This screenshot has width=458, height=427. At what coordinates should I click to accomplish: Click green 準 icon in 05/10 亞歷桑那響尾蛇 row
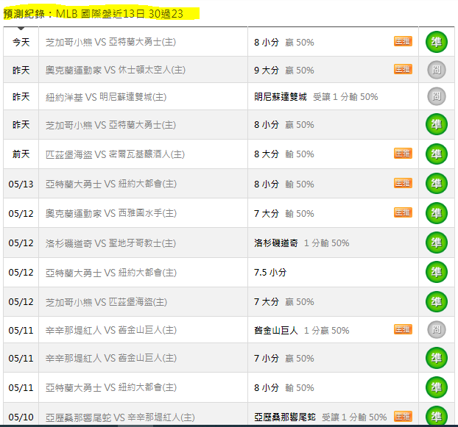437,416
